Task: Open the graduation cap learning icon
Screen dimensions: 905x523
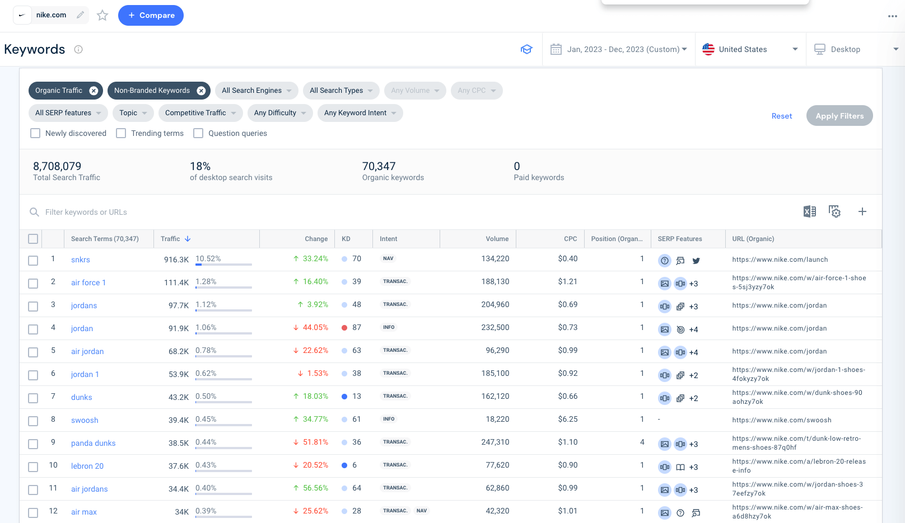Action: click(526, 49)
